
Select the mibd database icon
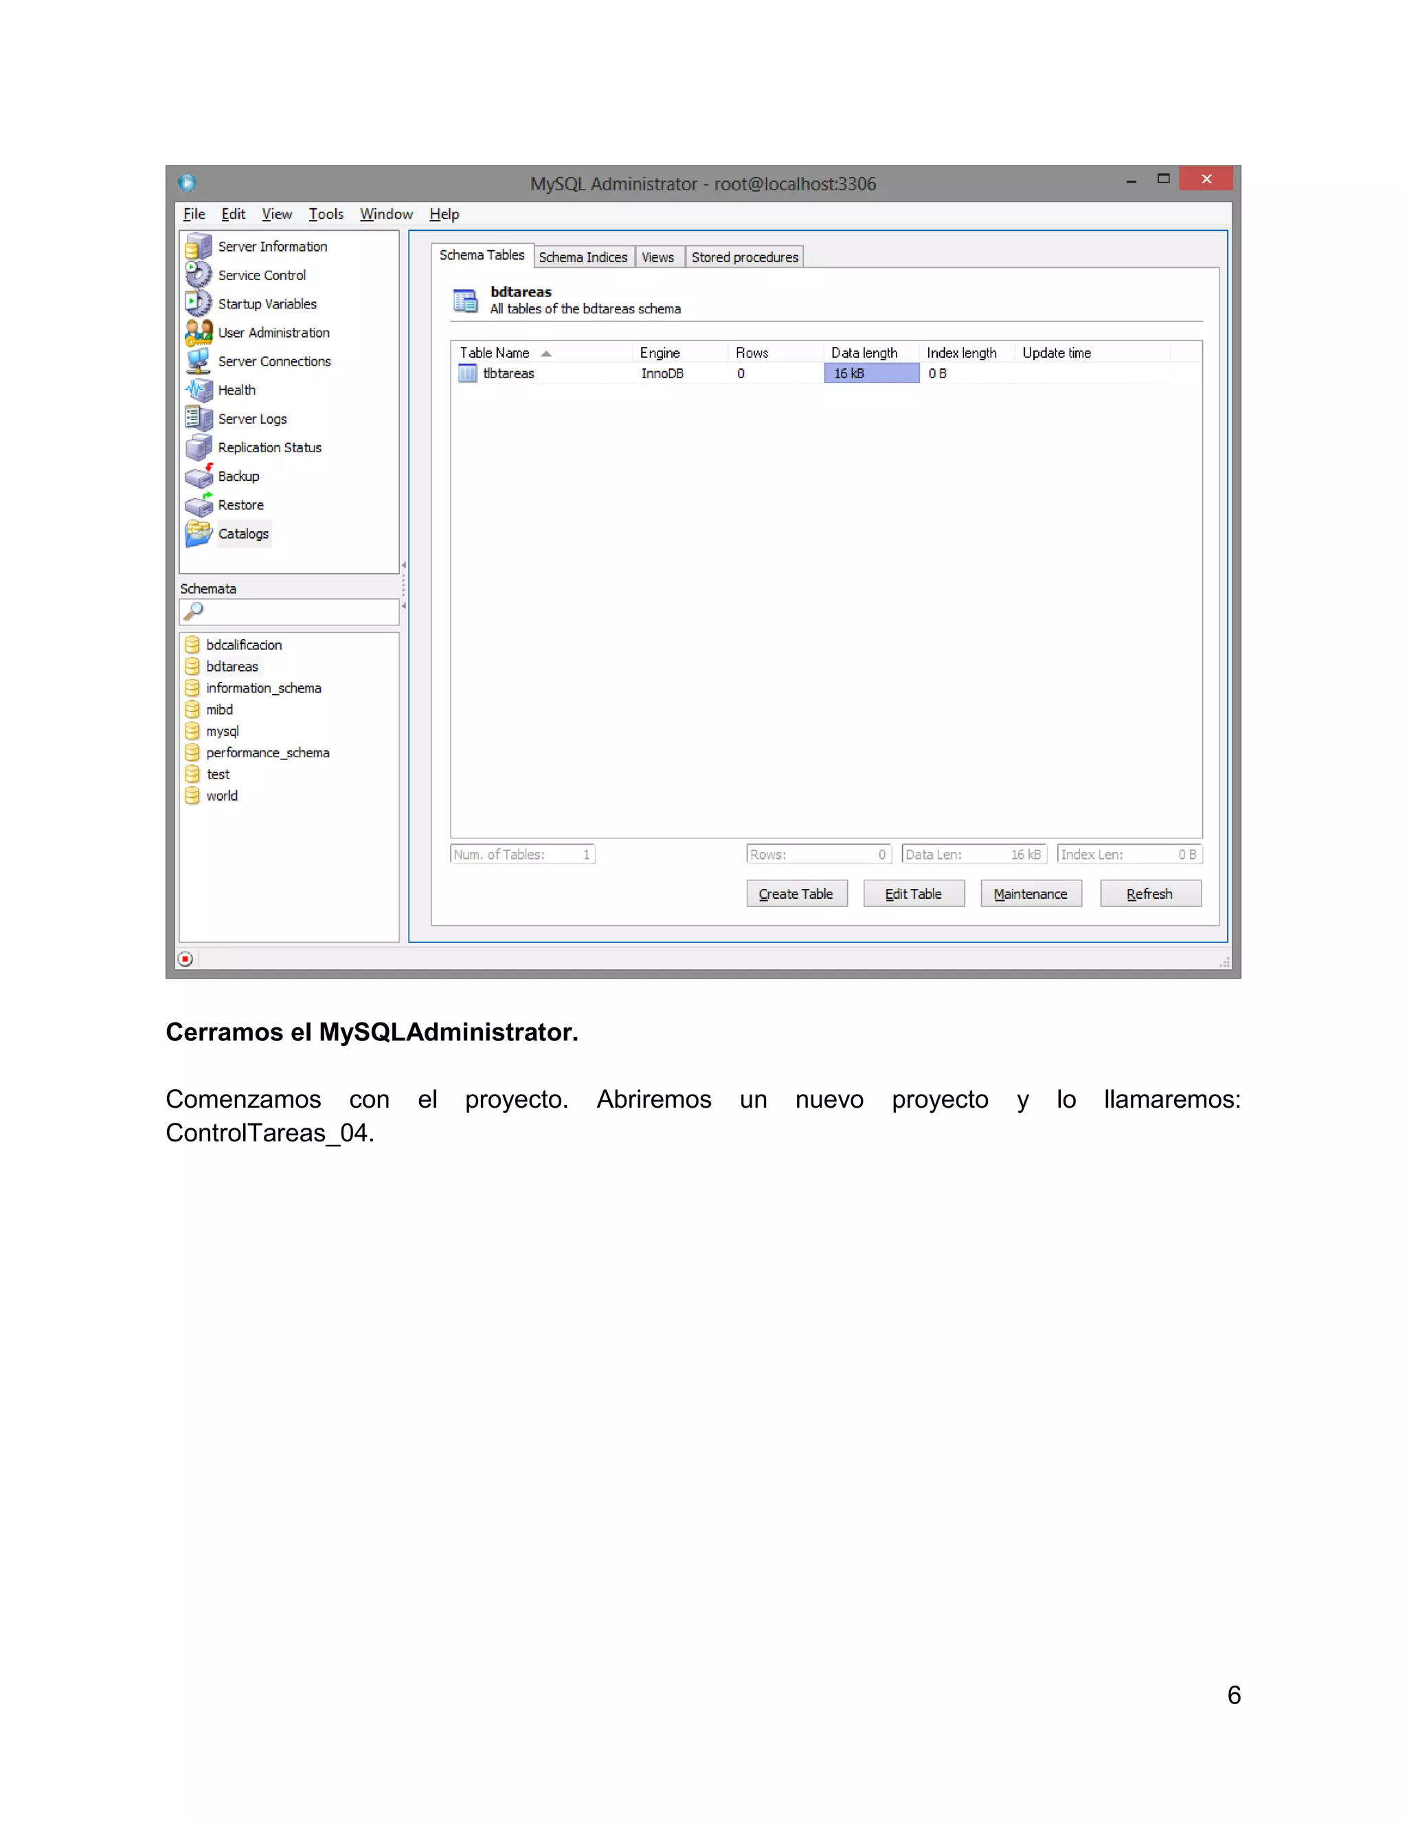[192, 710]
